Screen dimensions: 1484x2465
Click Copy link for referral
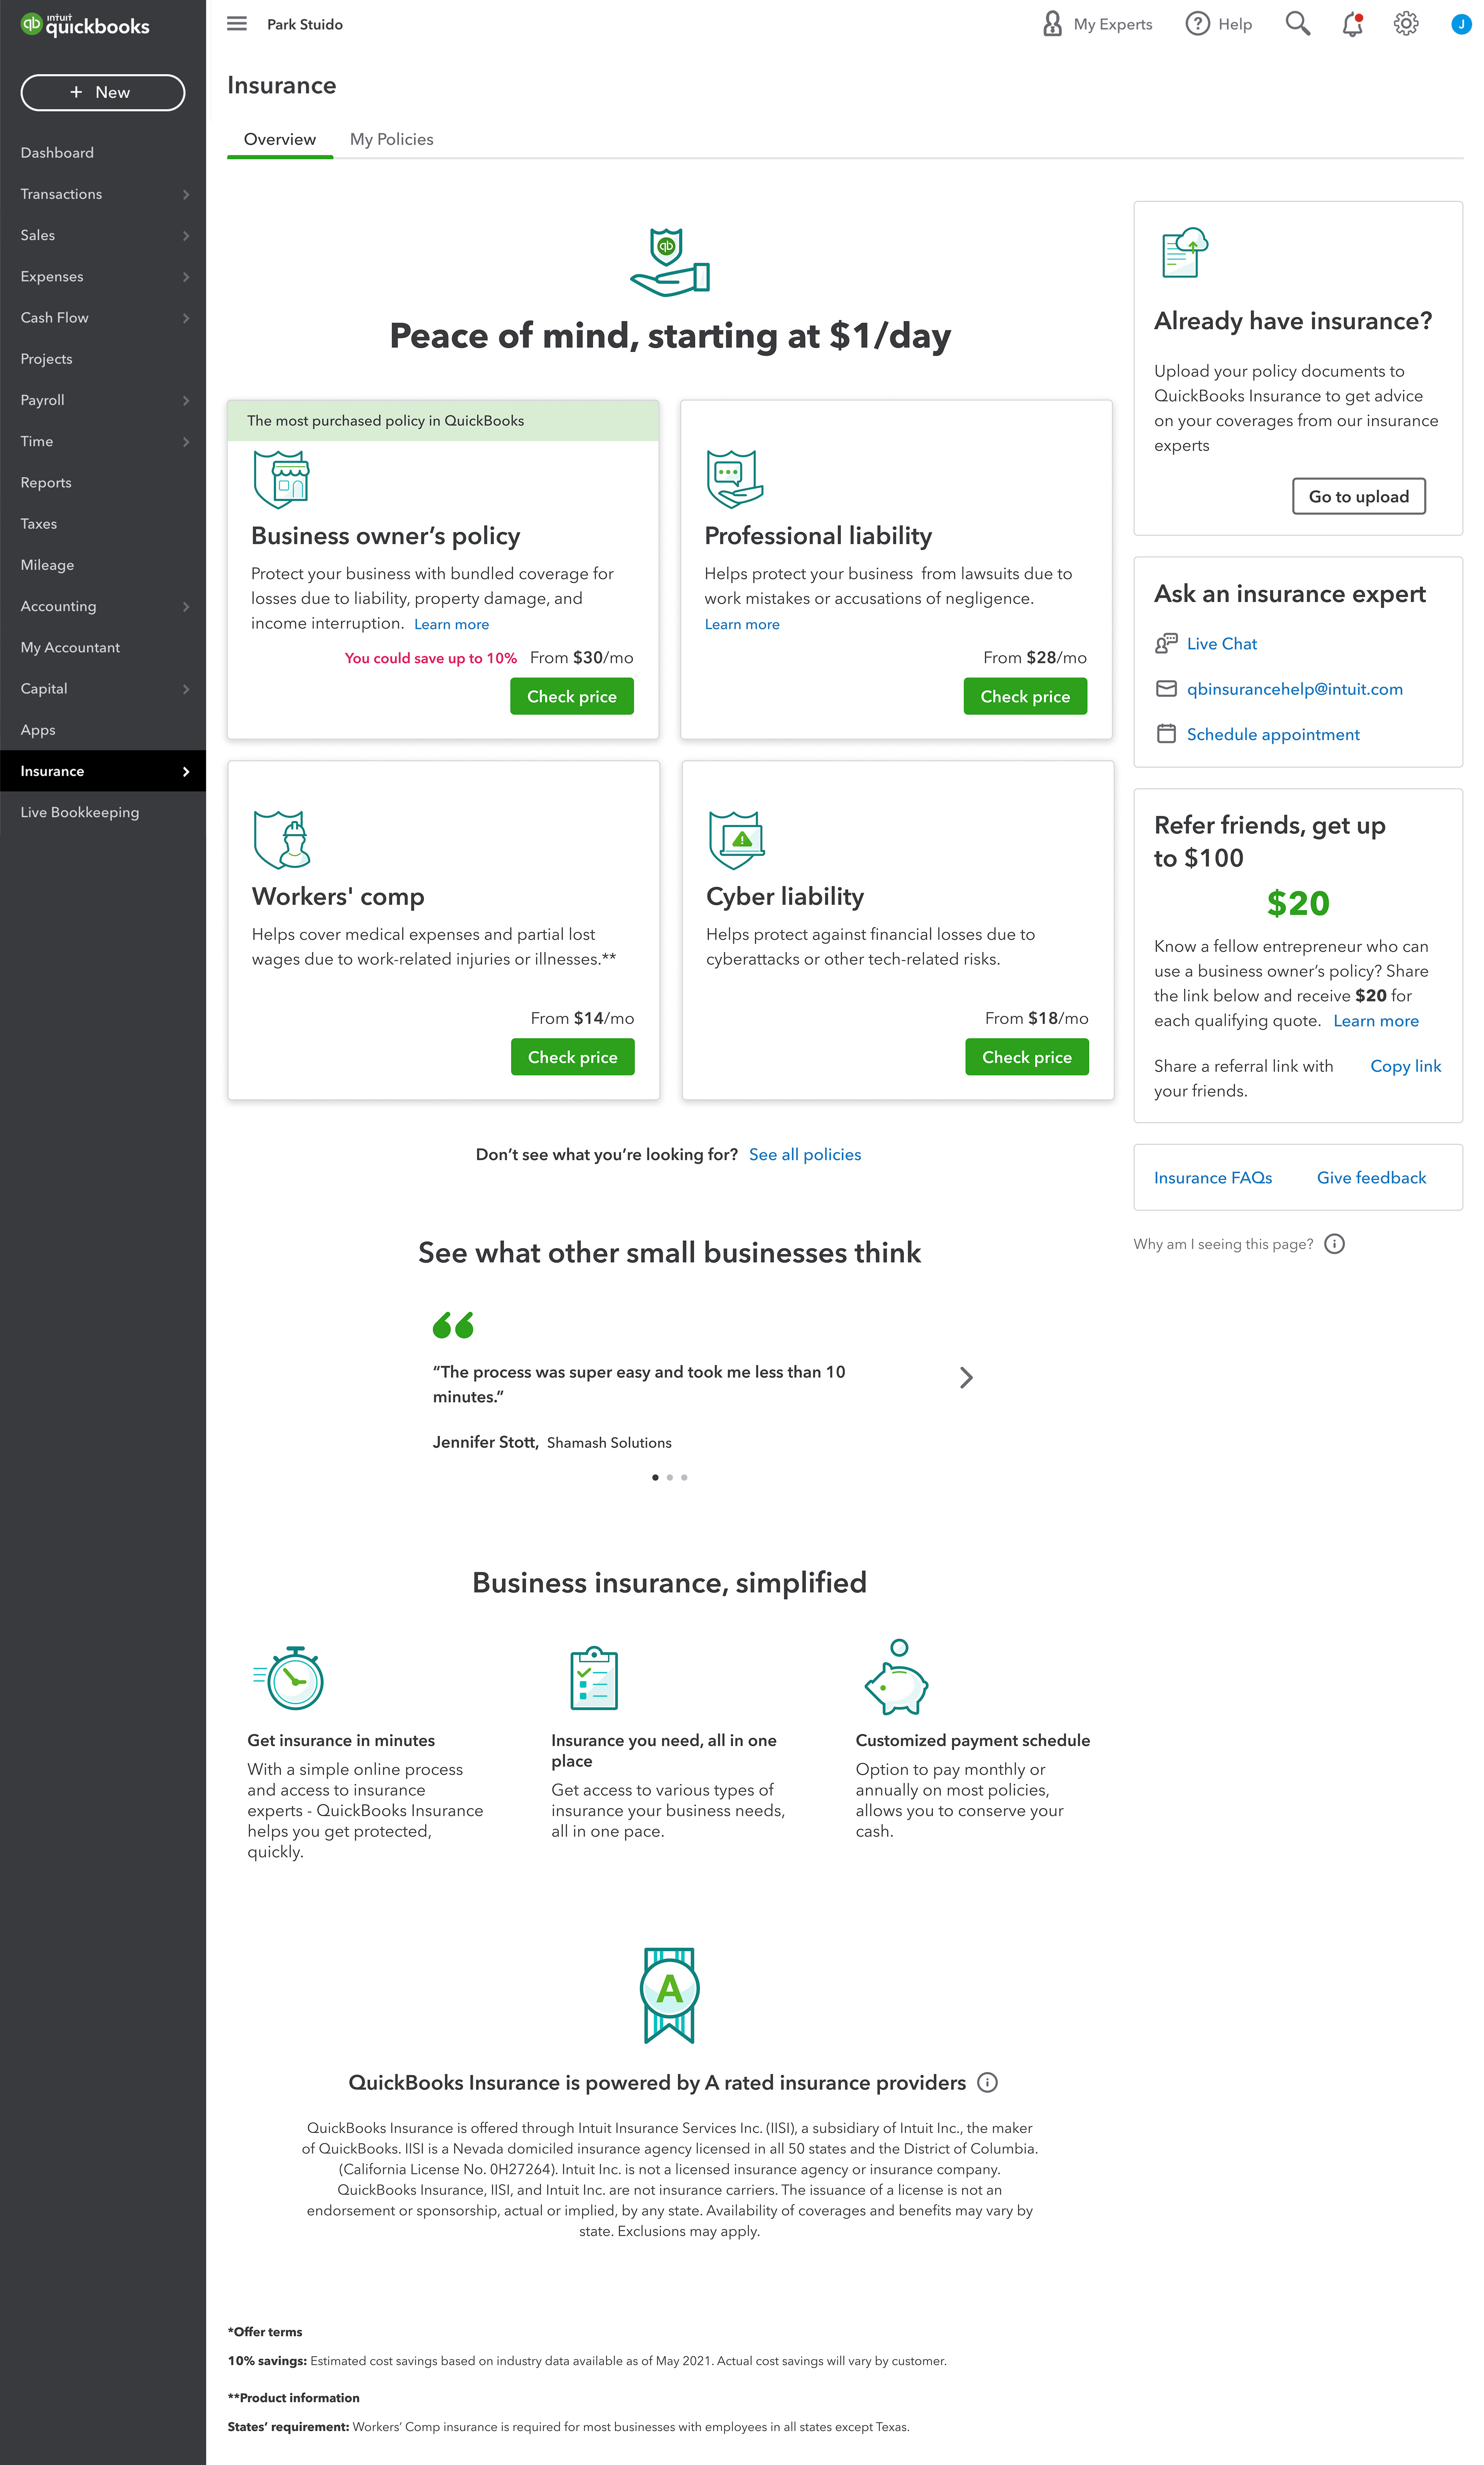click(1405, 1066)
